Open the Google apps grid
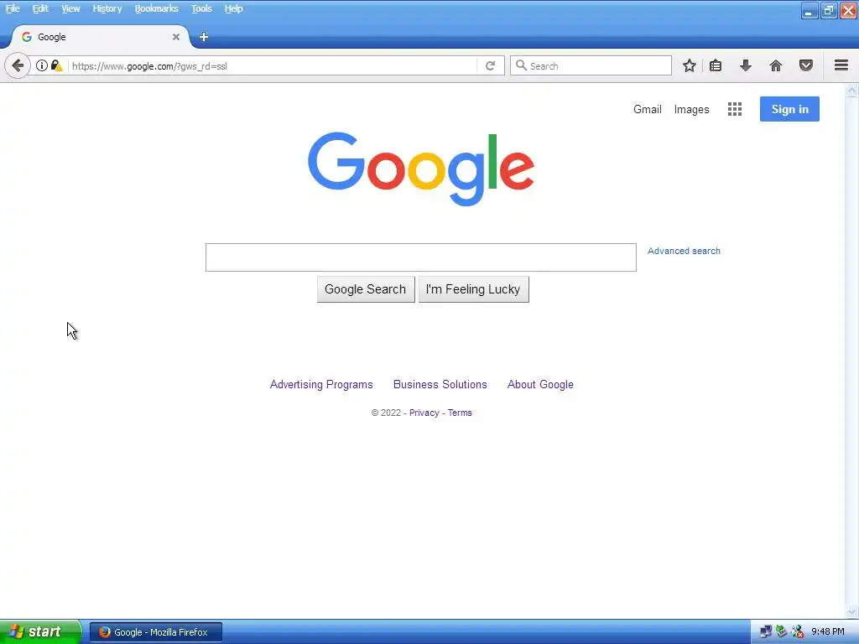Viewport: 859px width, 644px height. coord(735,110)
